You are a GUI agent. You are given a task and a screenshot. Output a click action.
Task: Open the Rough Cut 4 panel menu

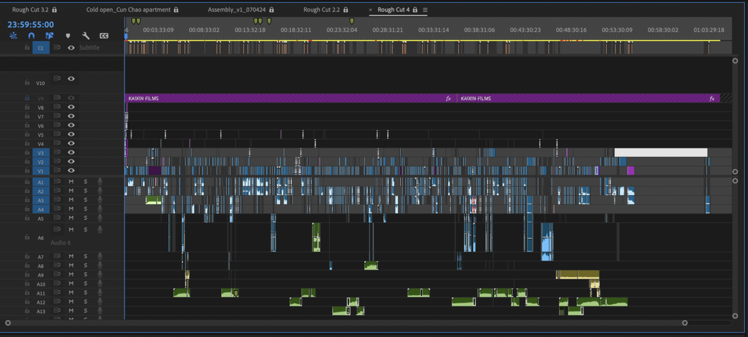(x=425, y=10)
